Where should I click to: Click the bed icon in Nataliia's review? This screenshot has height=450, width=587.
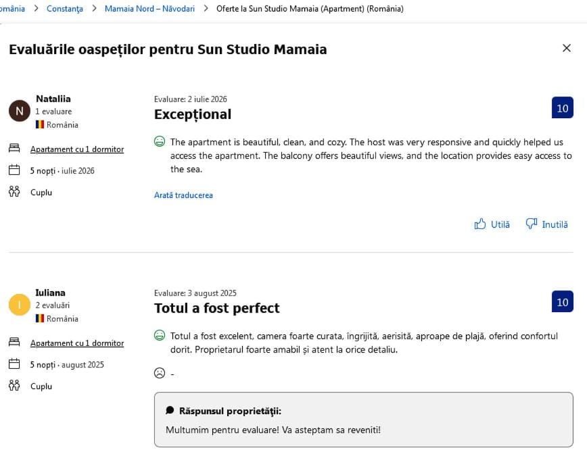pyautogui.click(x=14, y=149)
